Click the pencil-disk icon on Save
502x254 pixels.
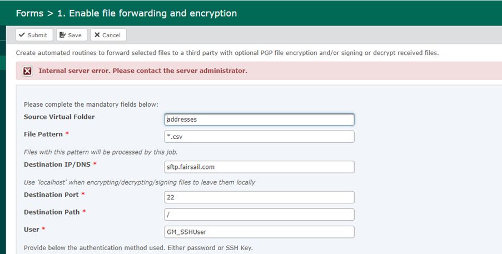point(63,35)
